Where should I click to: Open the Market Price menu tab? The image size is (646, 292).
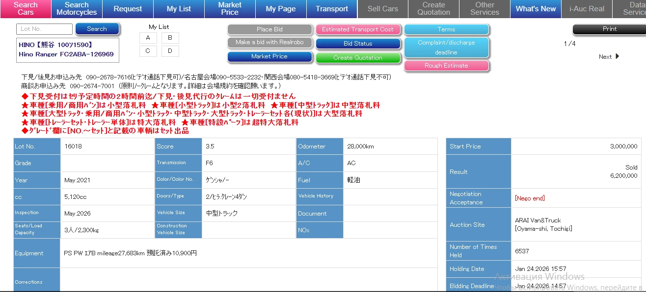pos(230,8)
